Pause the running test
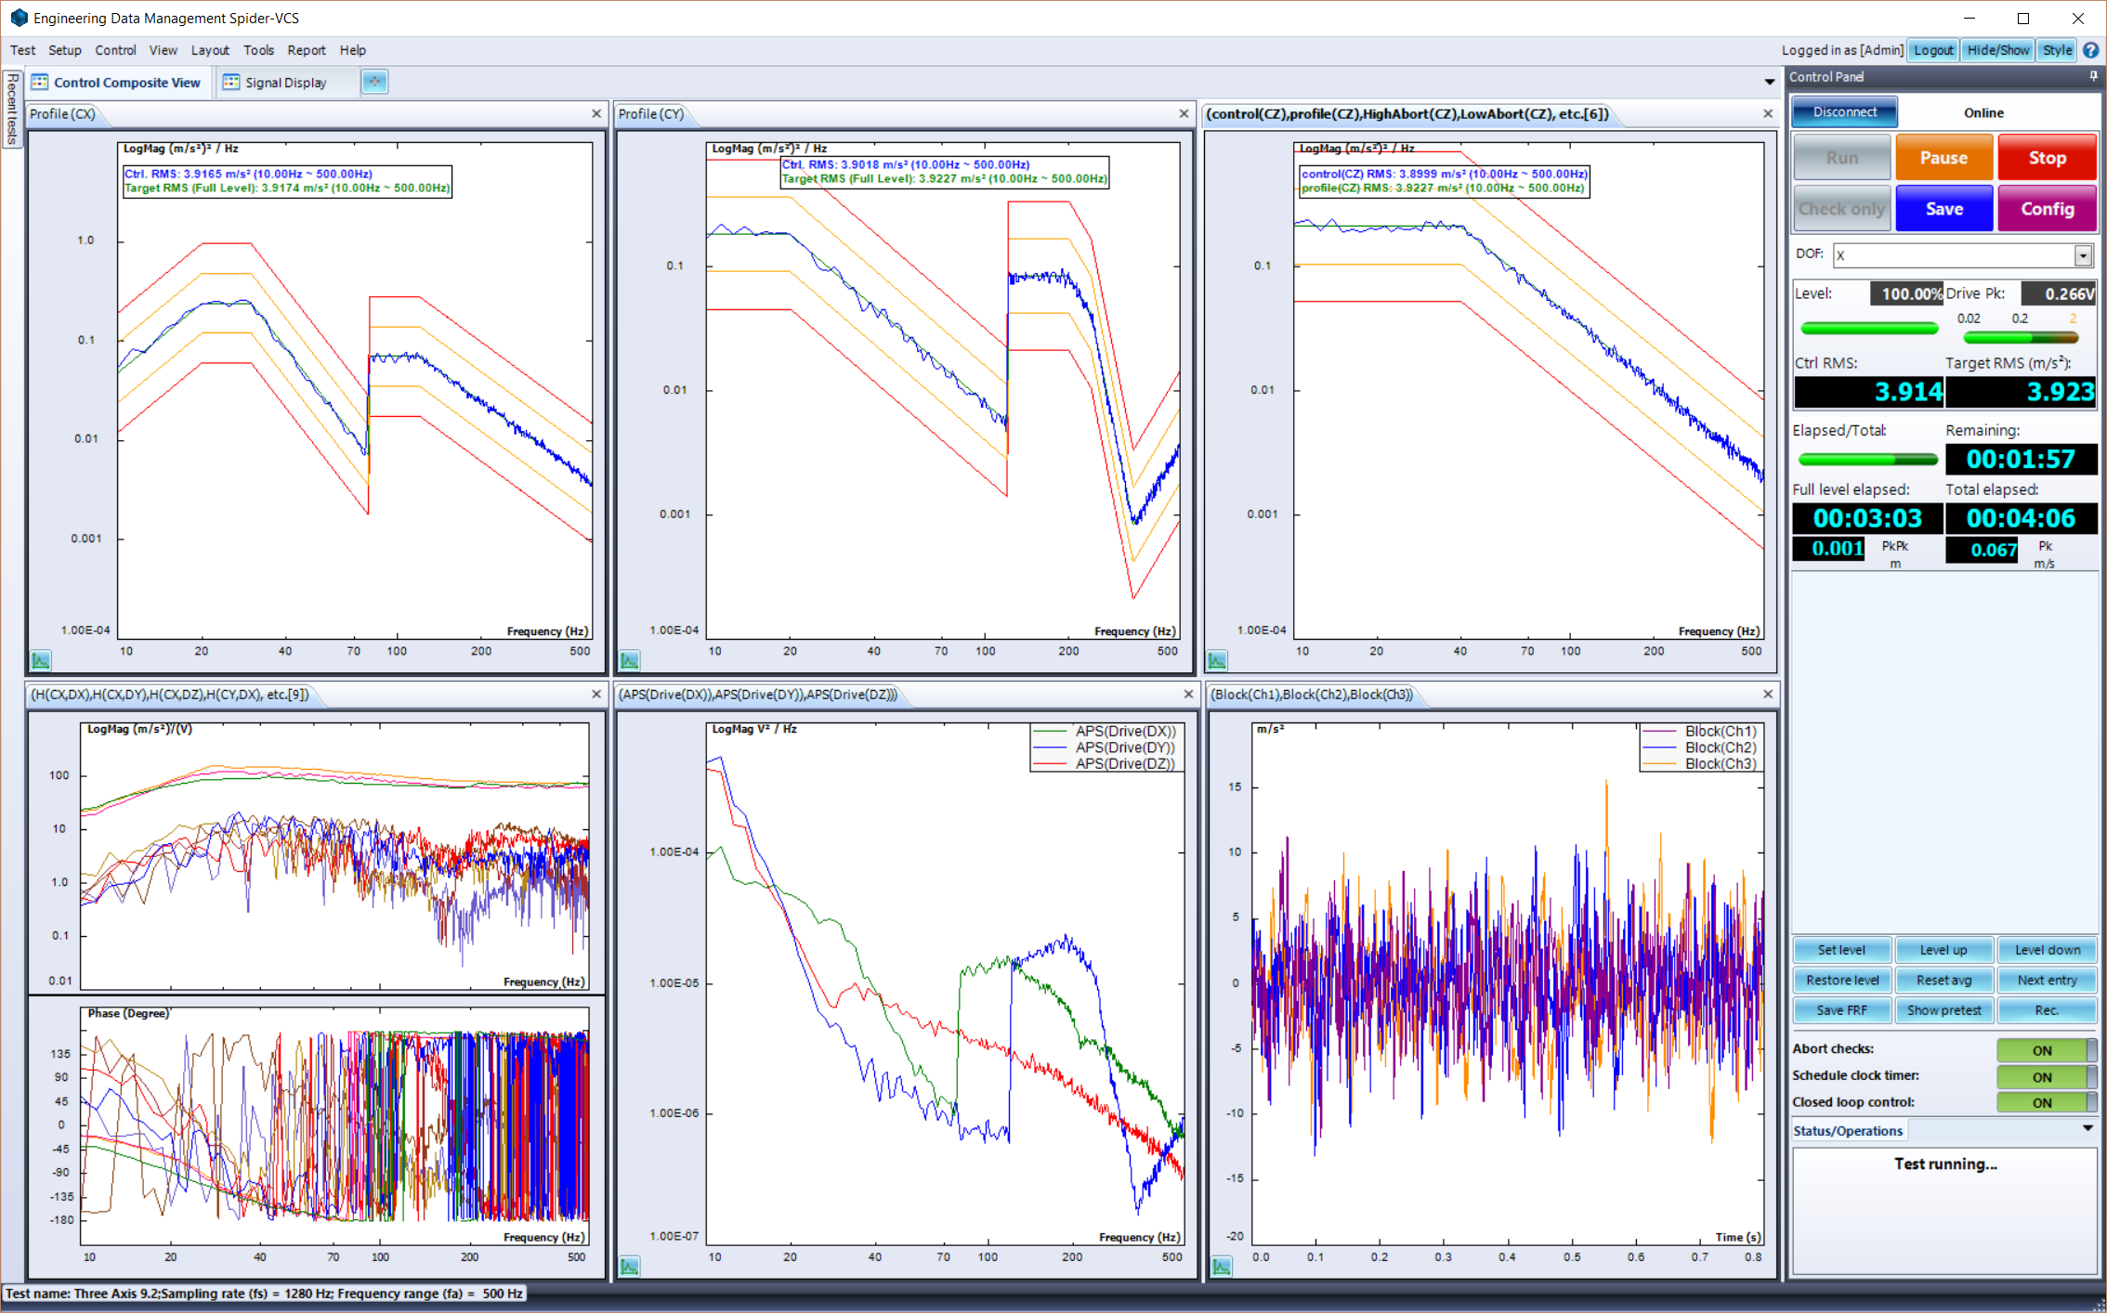 coord(1943,157)
